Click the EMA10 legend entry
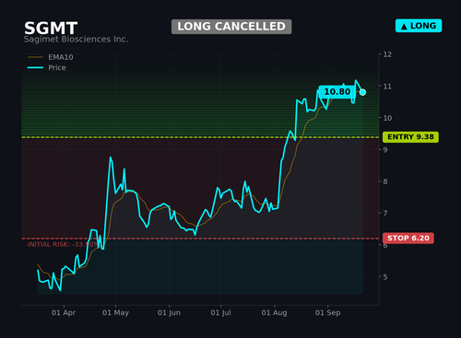 click(51, 57)
